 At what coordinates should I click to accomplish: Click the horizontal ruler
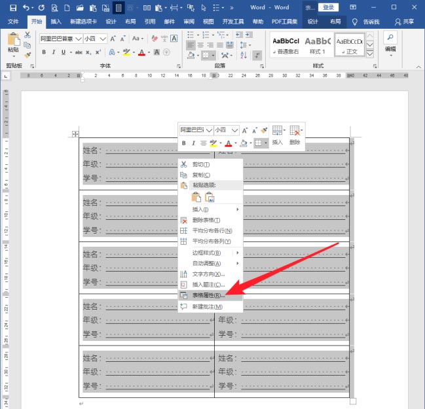click(x=214, y=75)
